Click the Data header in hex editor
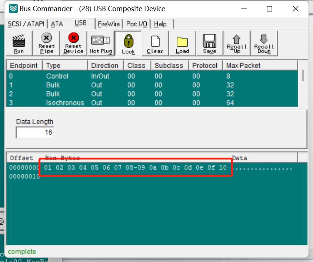This screenshot has width=313, height=262. click(x=240, y=158)
